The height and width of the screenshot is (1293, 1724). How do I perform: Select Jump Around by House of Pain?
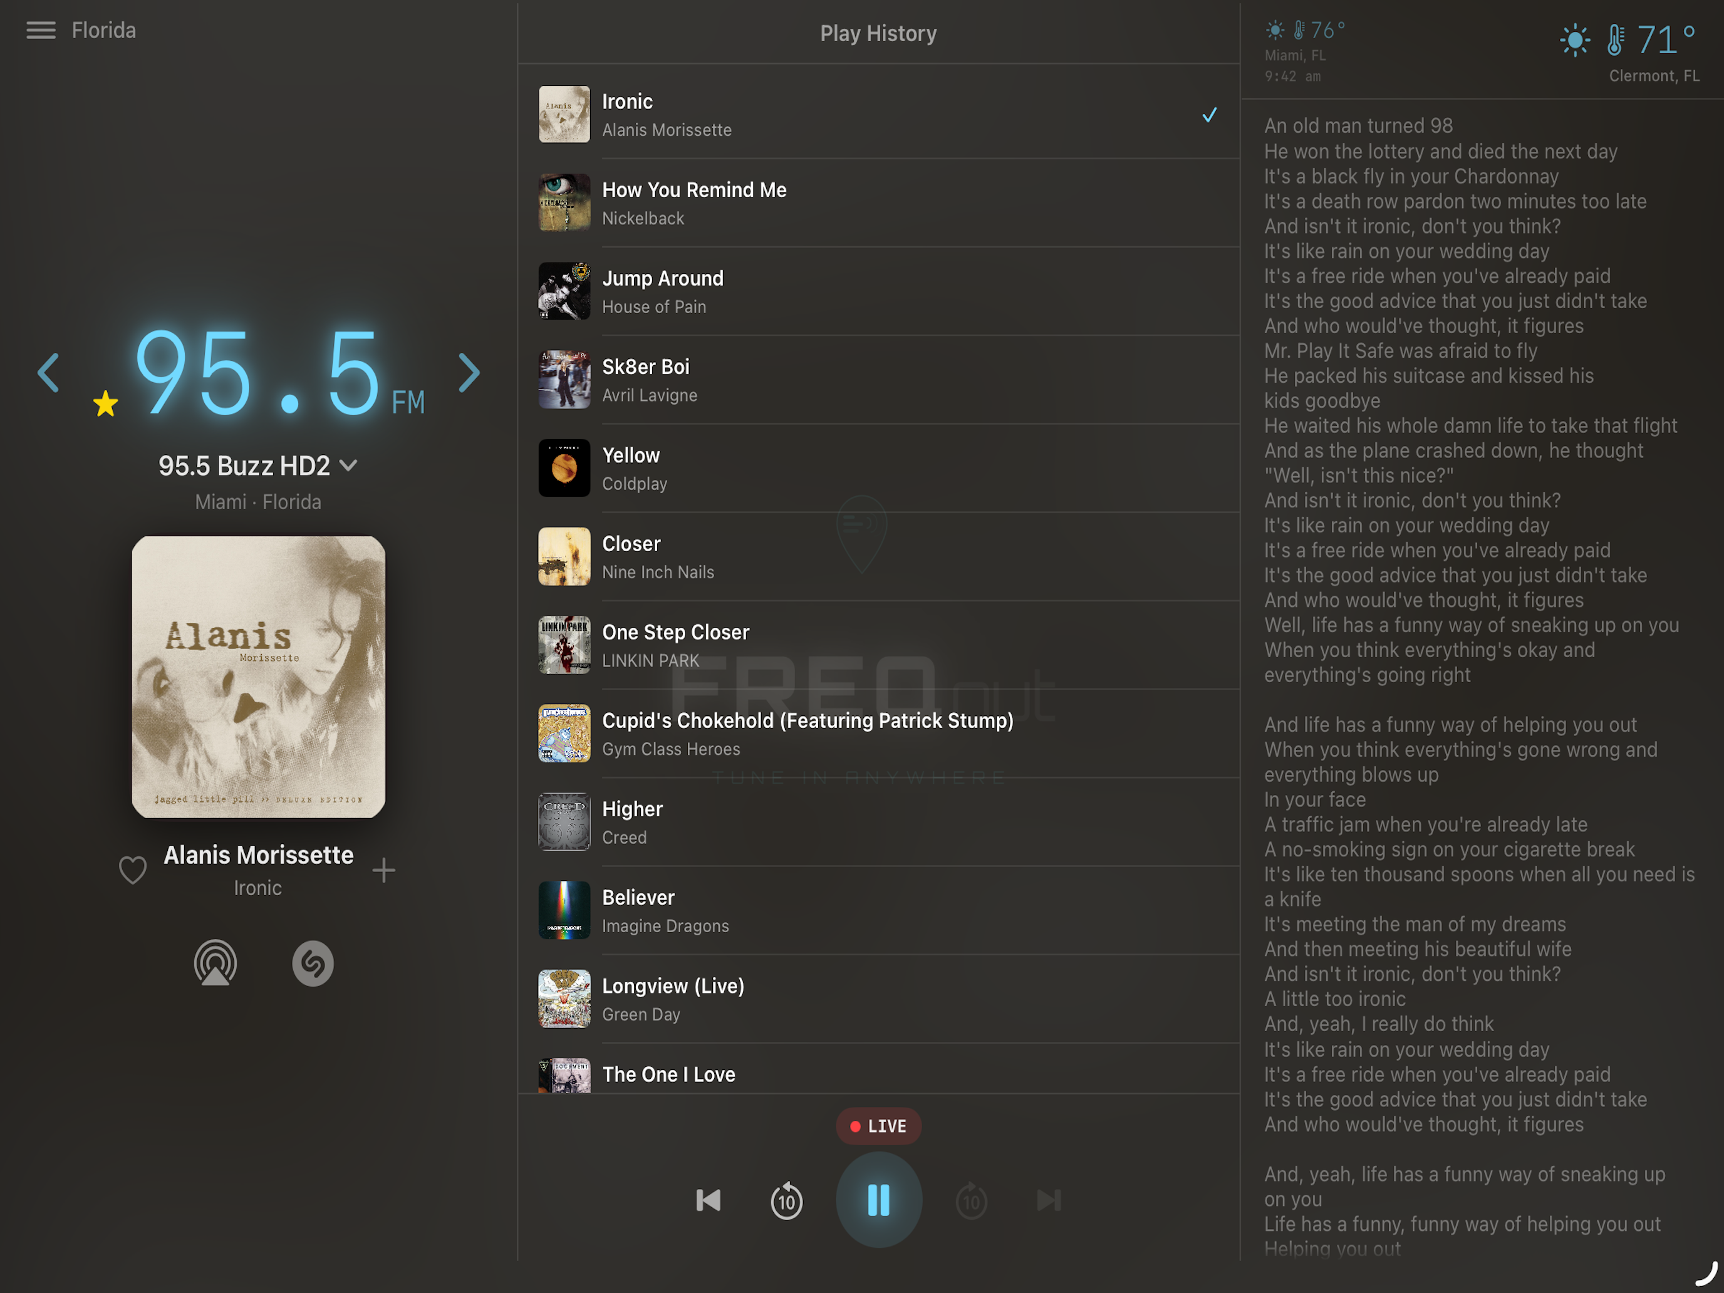878,291
